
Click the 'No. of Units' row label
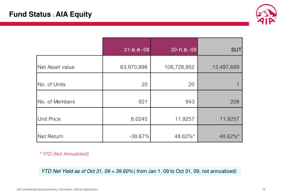click(52, 85)
